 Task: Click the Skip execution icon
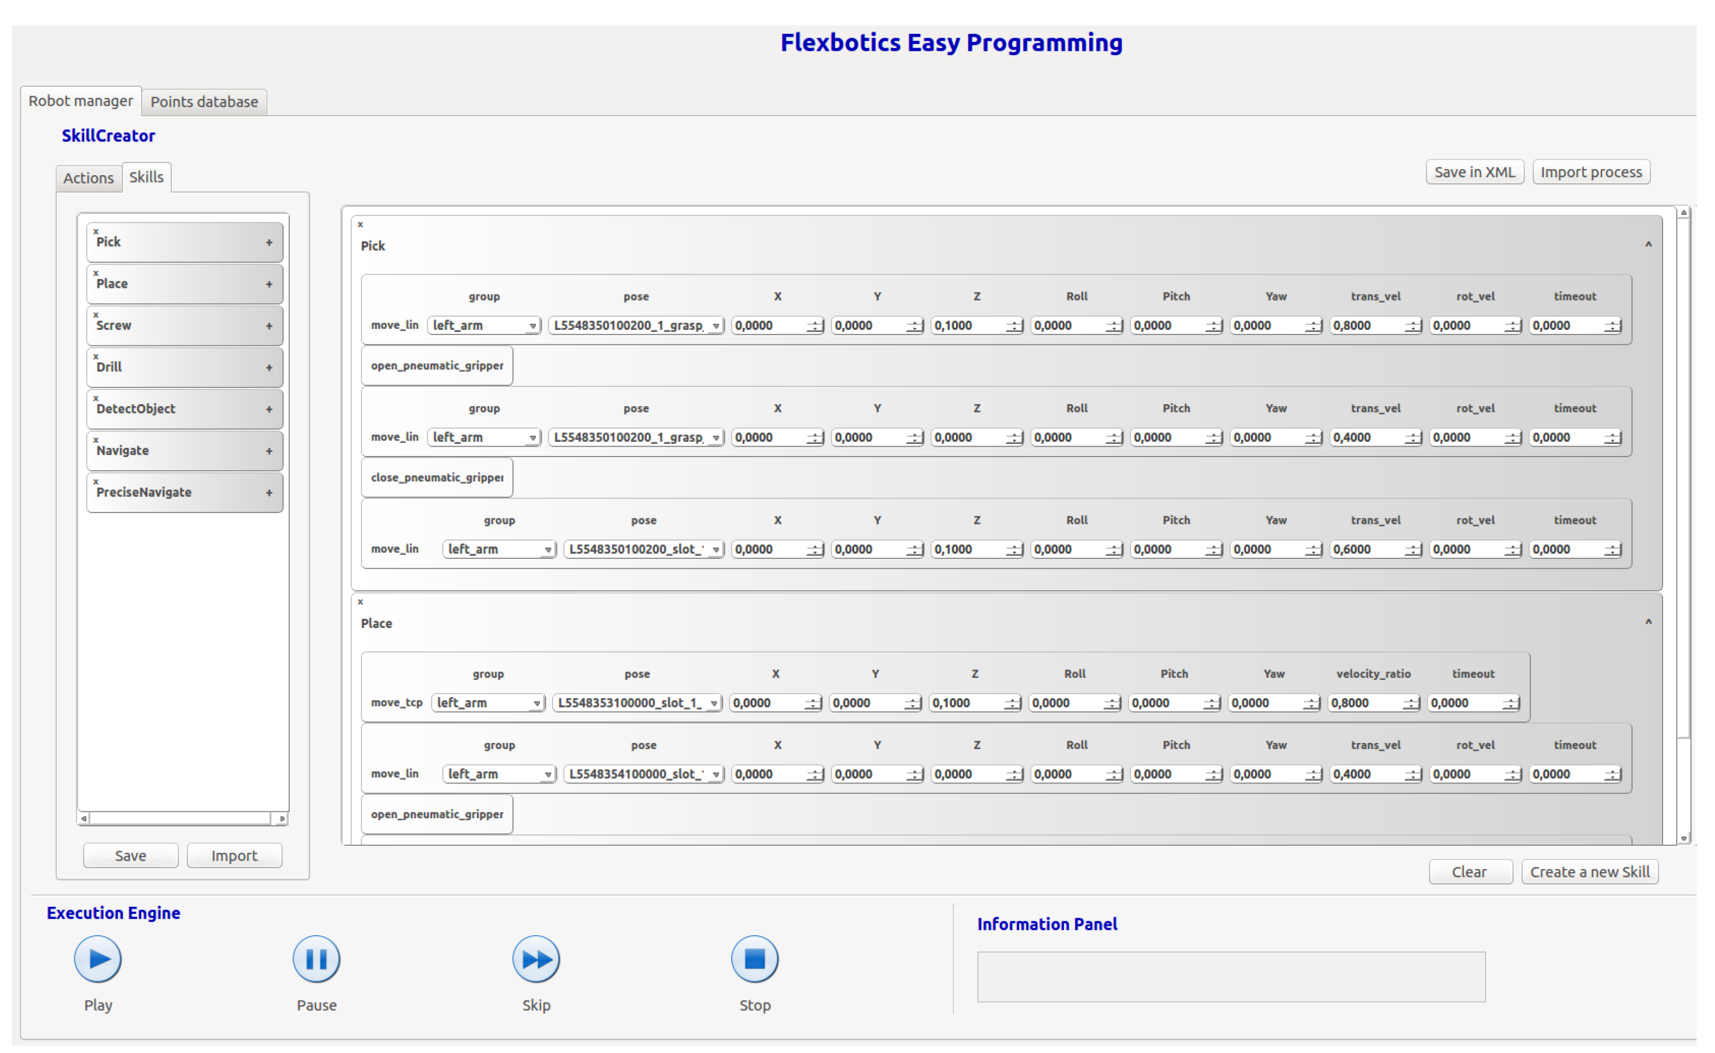point(535,959)
